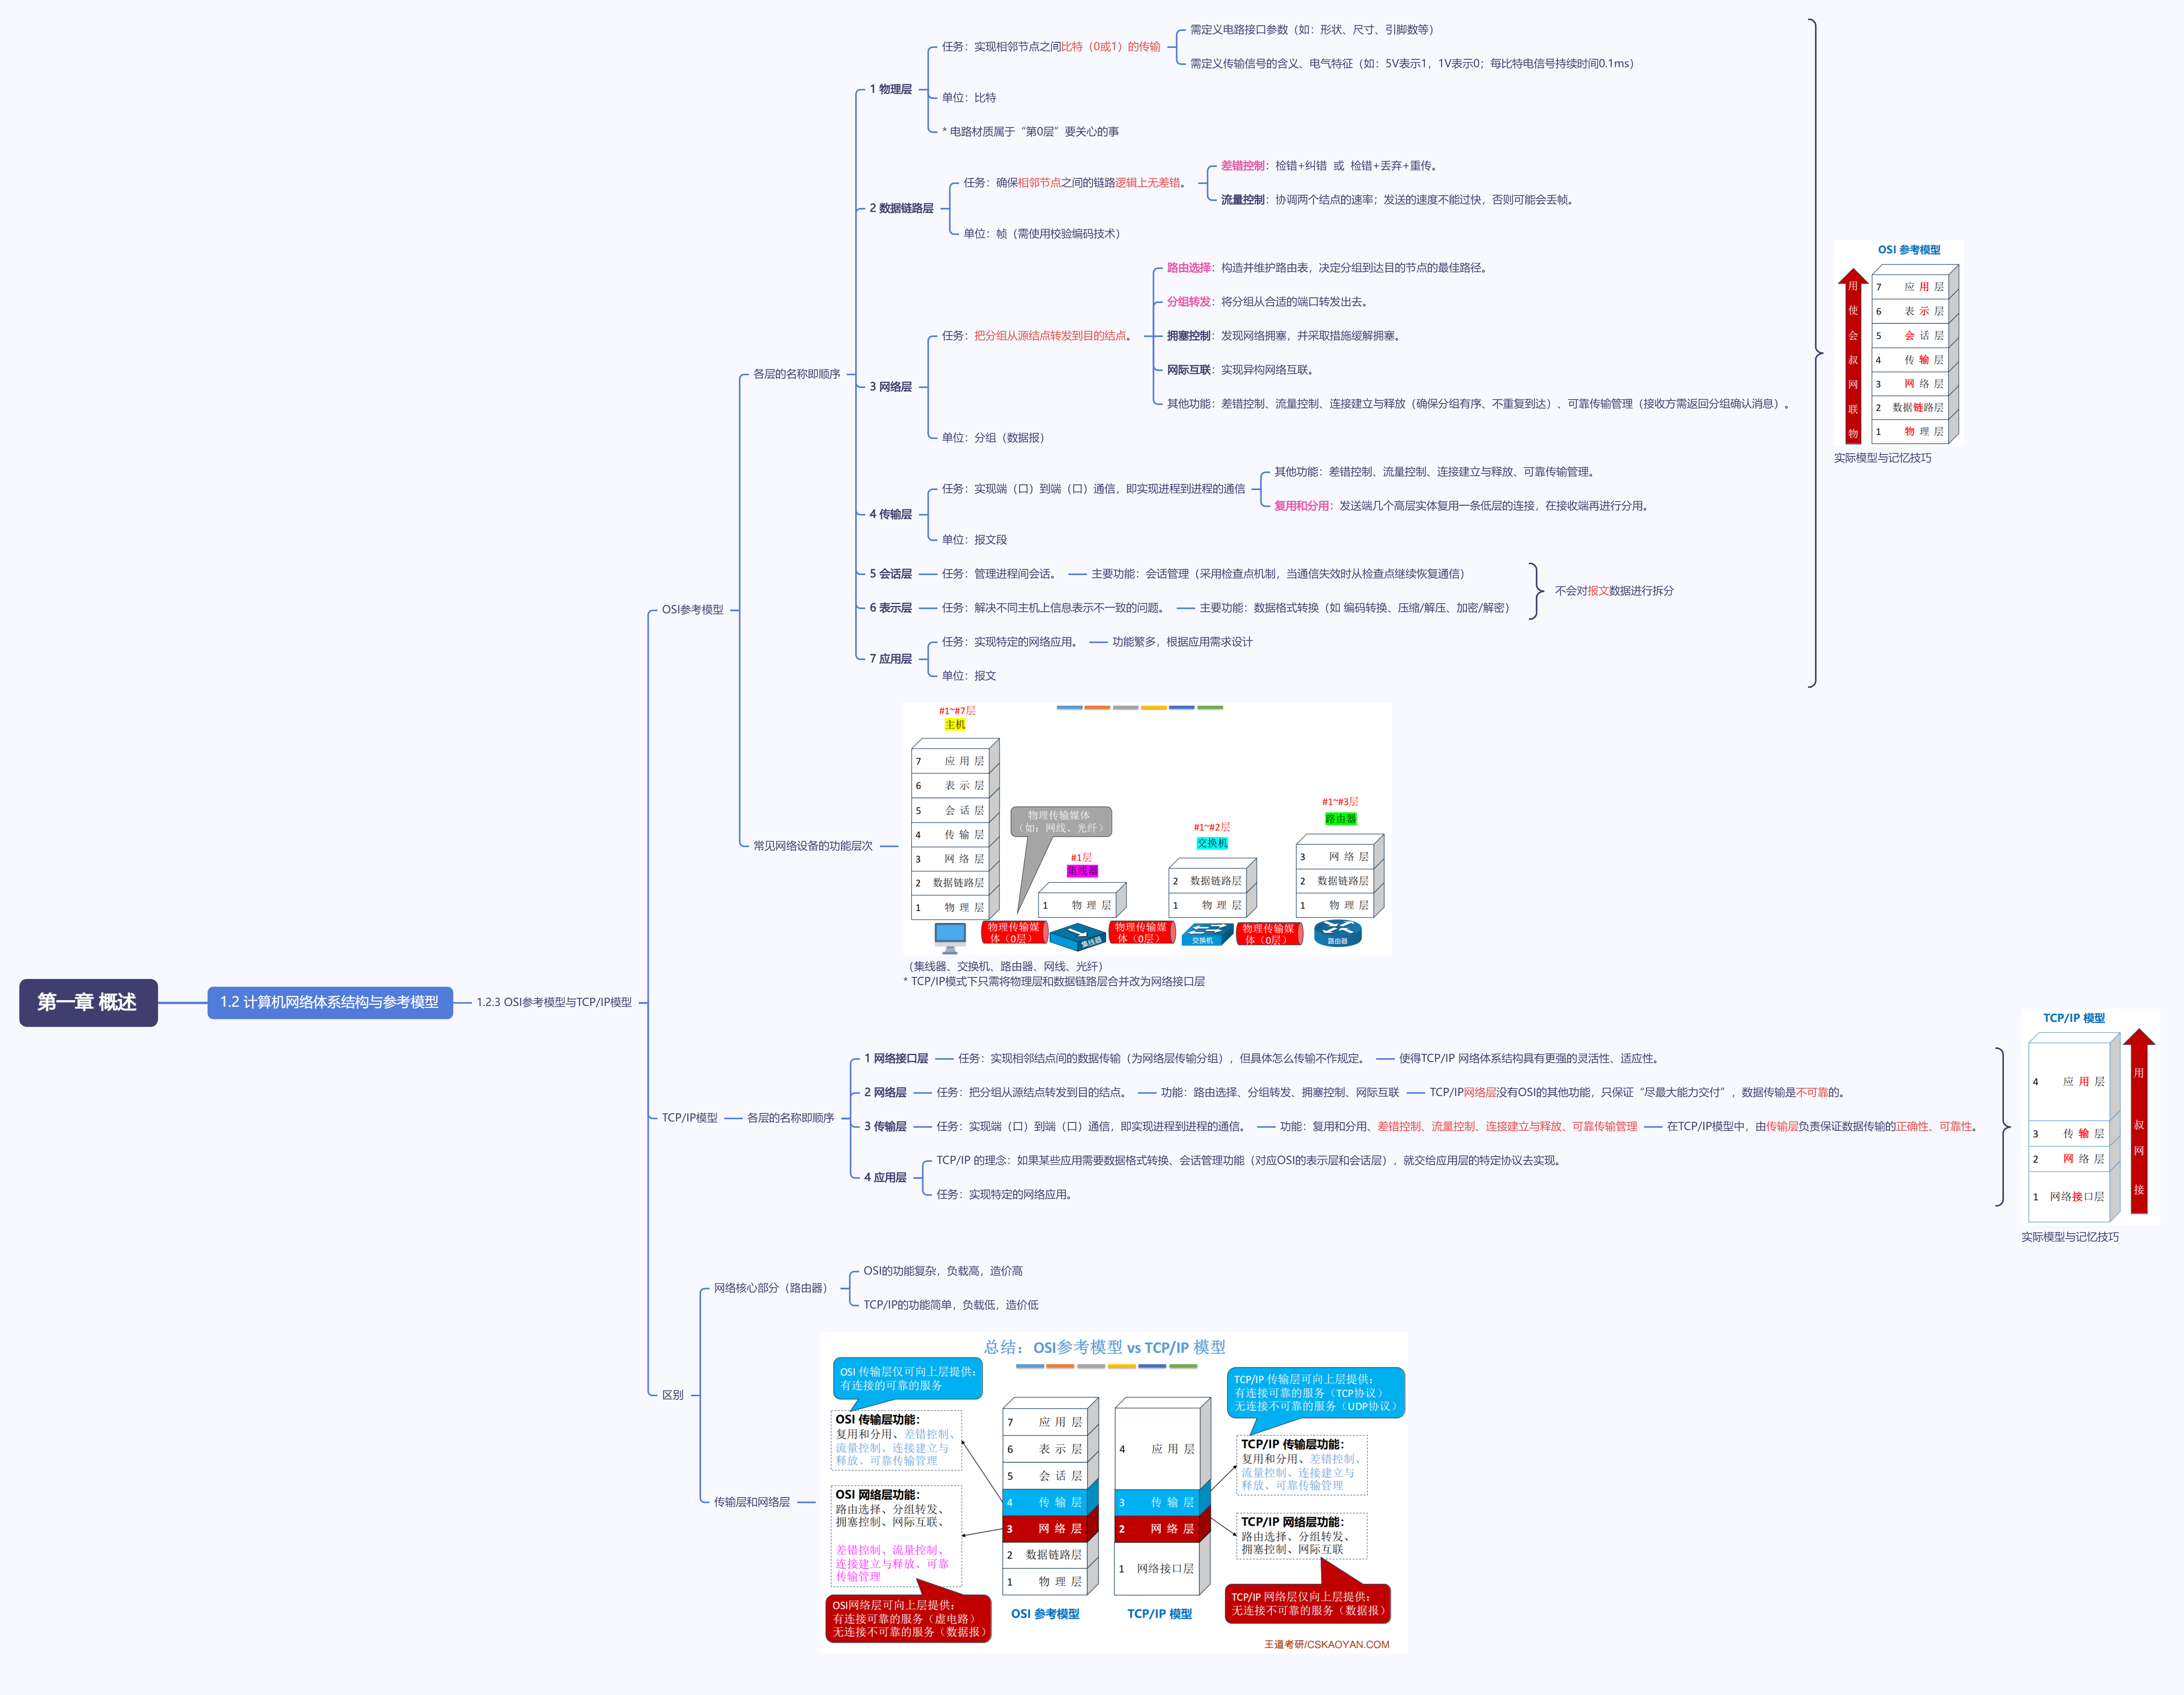Click the yellow highlighted 主机 label
This screenshot has width=2184, height=1695.
(x=954, y=725)
